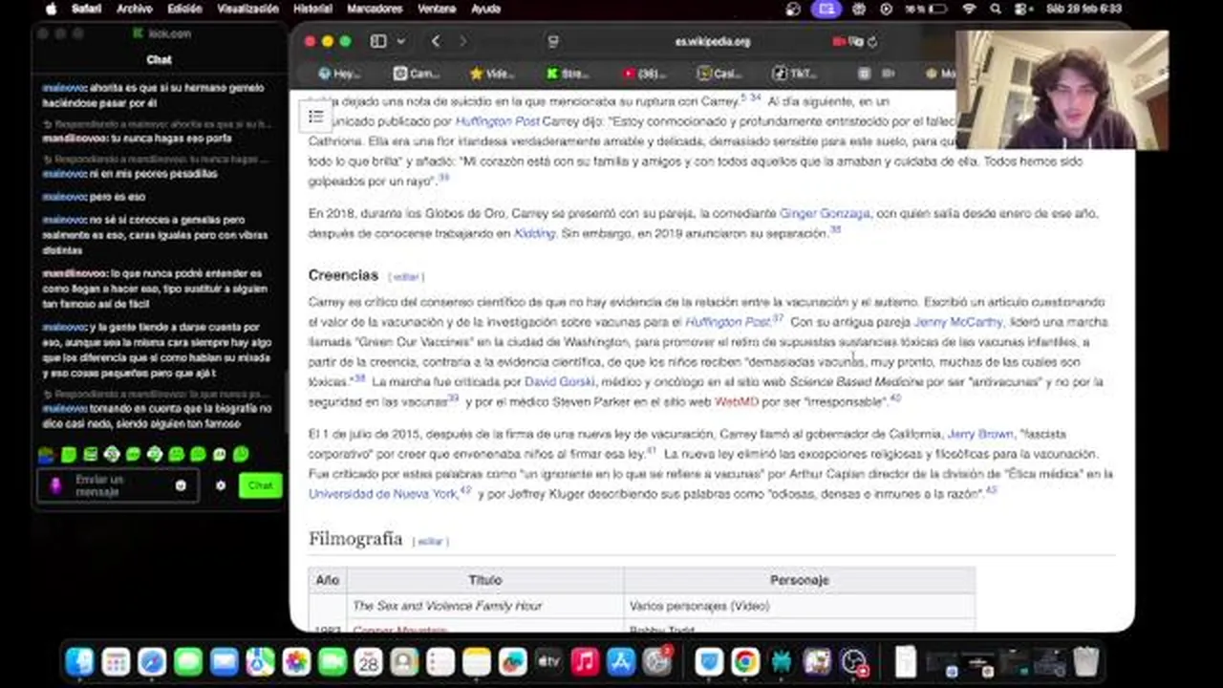Click the 'Año' table column header
1223x688 pixels.
coord(328,580)
